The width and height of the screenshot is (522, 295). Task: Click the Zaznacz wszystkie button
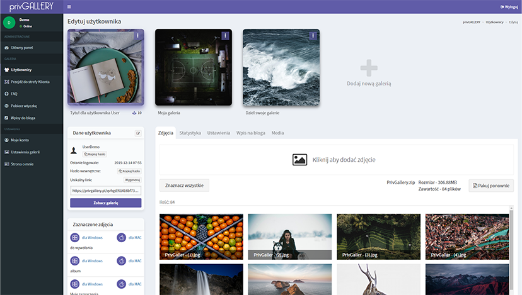[183, 186]
